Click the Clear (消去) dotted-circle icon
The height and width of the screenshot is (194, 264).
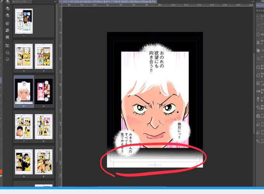[x=258, y=34]
